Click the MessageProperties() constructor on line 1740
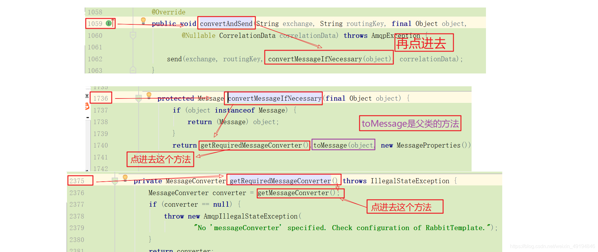Image resolution: width=598 pixels, height=252 pixels. [434, 145]
